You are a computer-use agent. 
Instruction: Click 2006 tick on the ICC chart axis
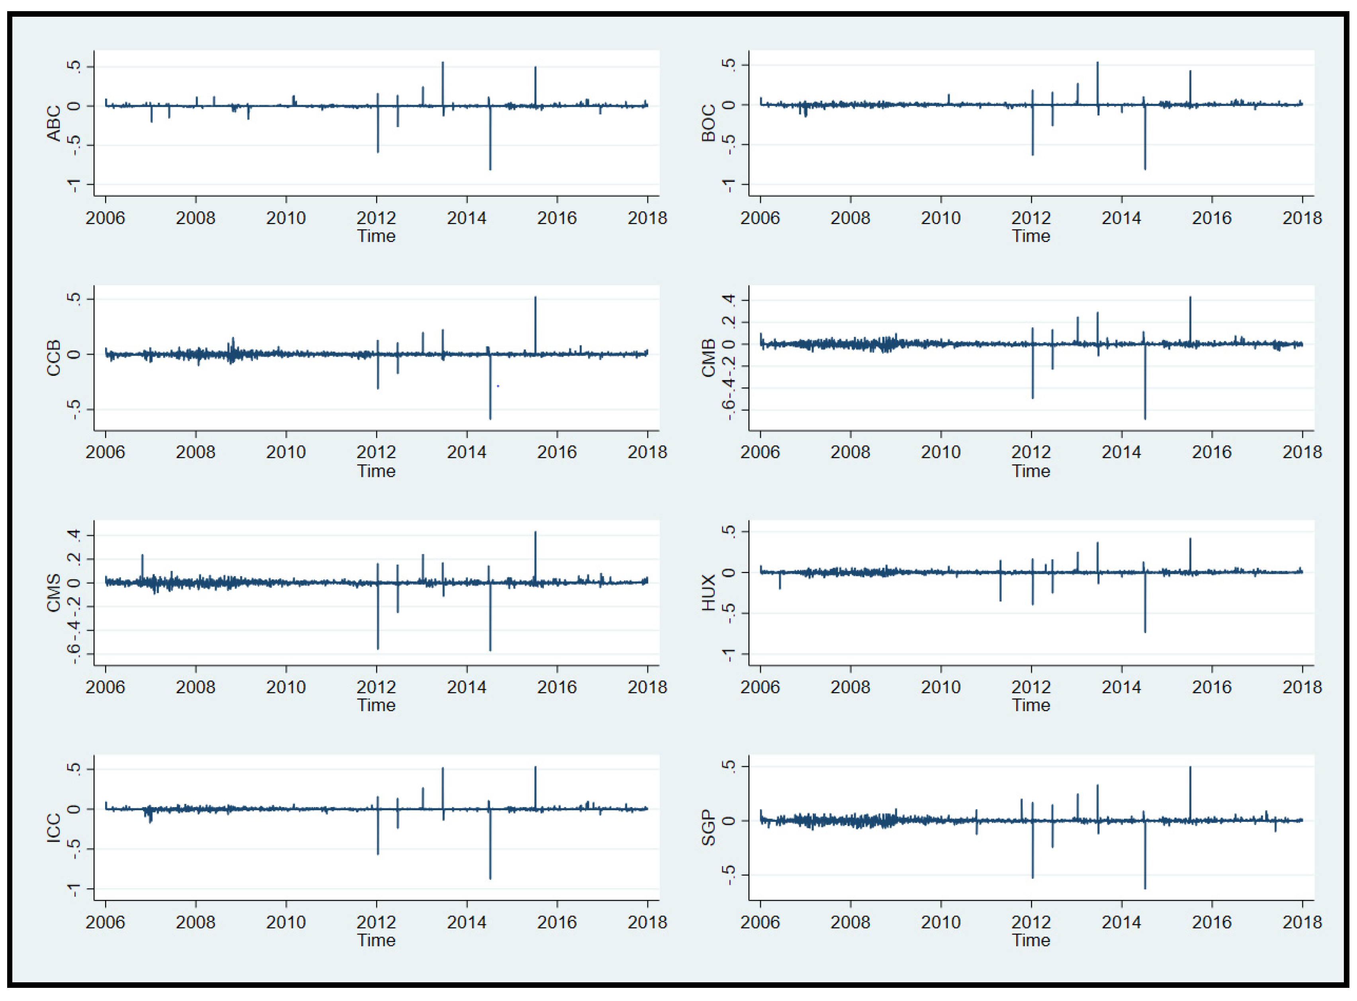pos(106,922)
